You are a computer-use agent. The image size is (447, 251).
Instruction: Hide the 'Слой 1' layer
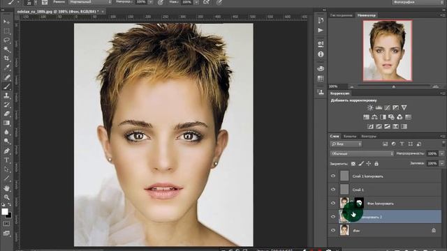coord(333,189)
